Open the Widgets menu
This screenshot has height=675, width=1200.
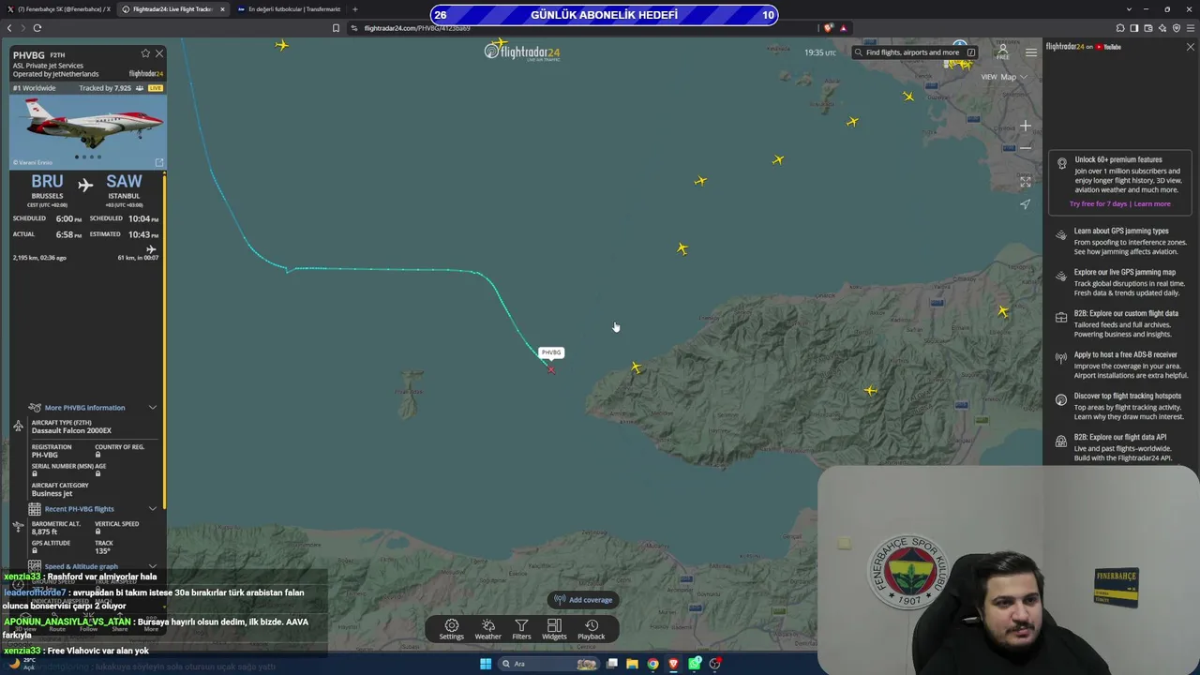pyautogui.click(x=554, y=629)
